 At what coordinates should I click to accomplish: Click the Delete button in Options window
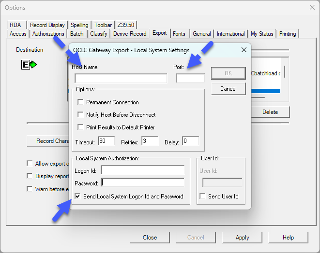(270, 112)
